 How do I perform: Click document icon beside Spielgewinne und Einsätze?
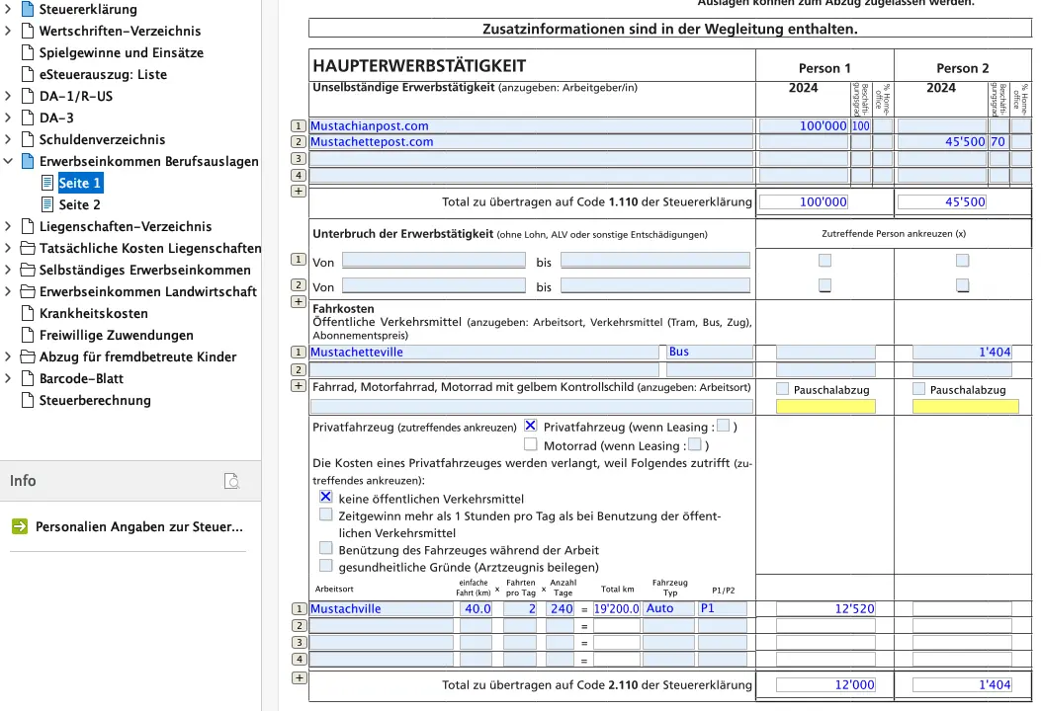click(28, 52)
